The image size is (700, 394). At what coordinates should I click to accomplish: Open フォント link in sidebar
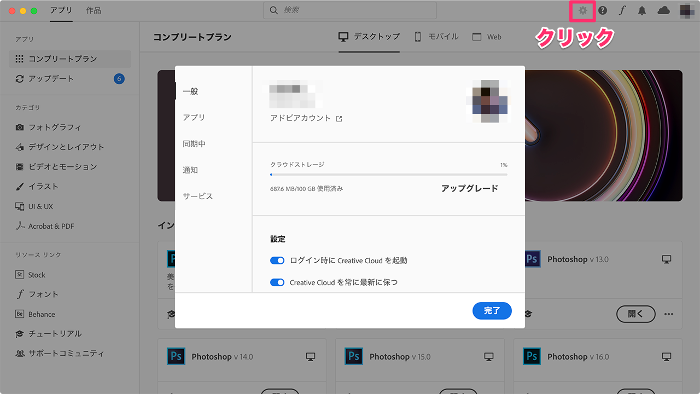[x=43, y=294]
